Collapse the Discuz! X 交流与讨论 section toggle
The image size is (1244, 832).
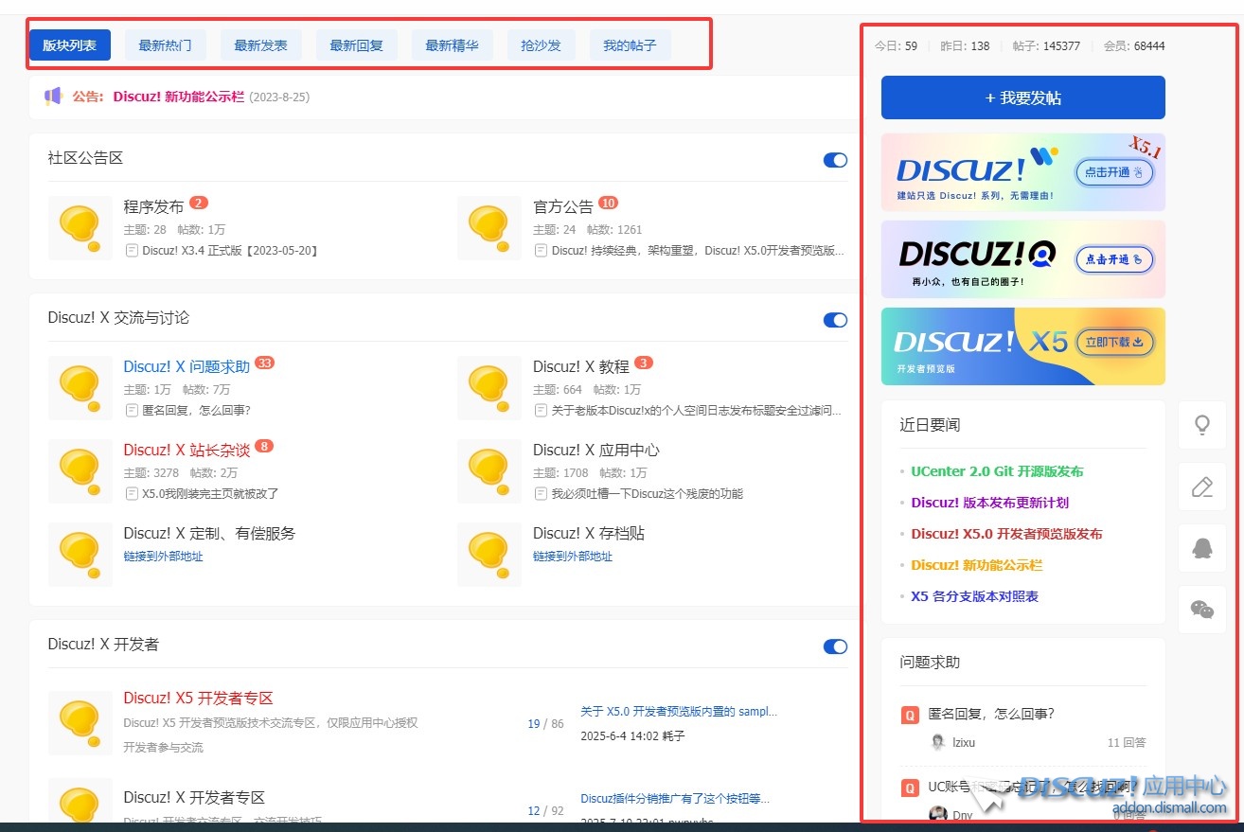[x=835, y=320]
